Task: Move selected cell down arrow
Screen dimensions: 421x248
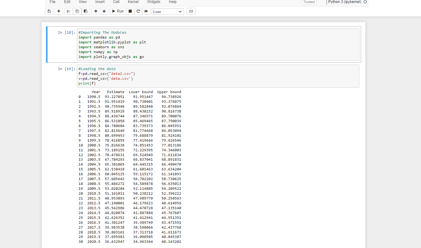Action: (x=104, y=11)
